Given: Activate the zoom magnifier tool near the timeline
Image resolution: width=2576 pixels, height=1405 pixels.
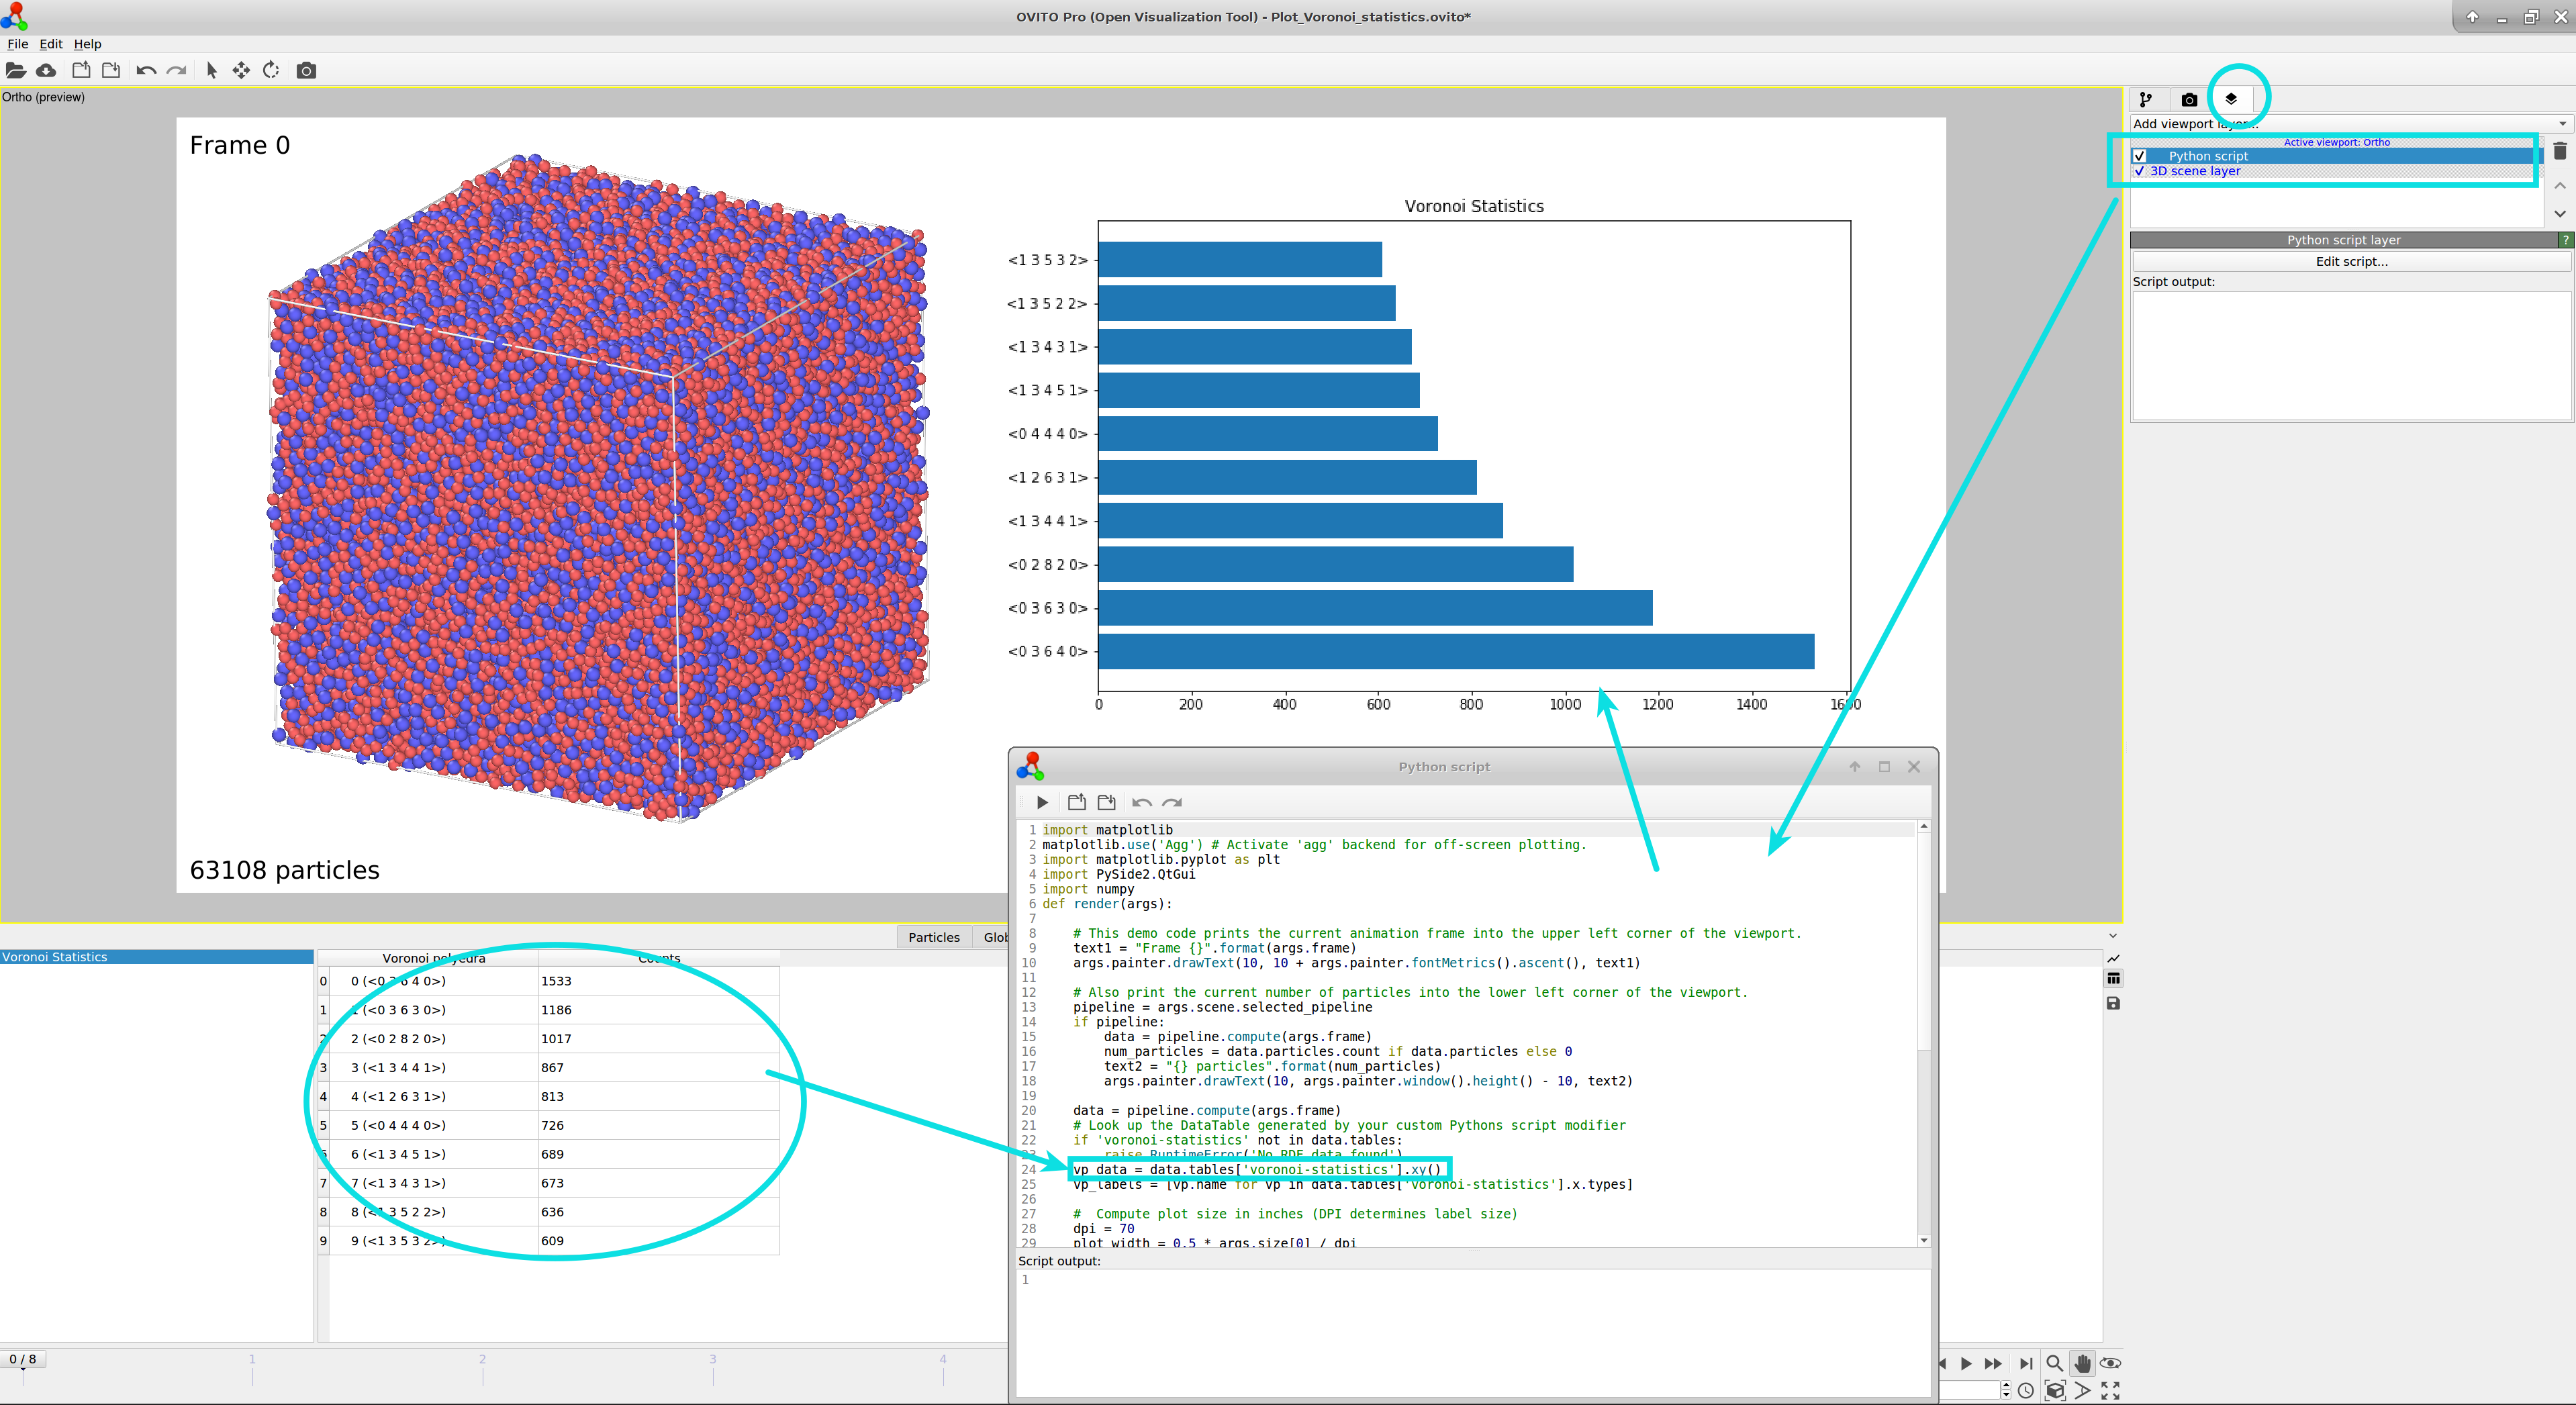Looking at the screenshot, I should pos(2053,1363).
